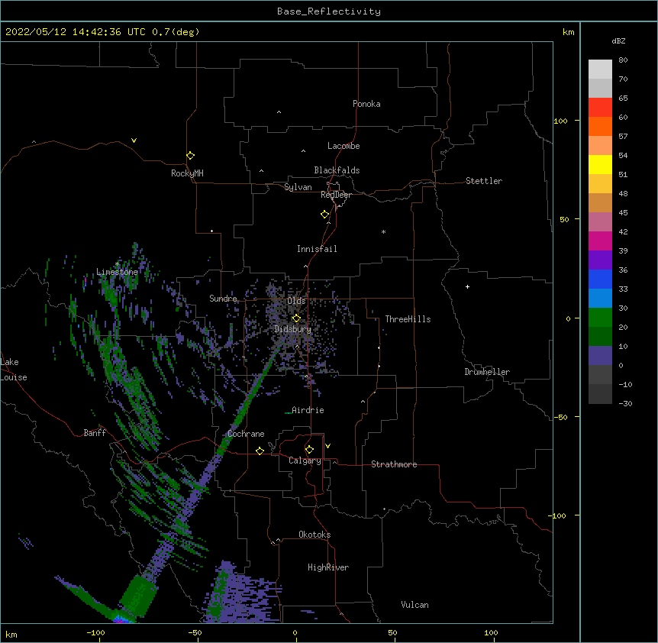Select the Drumheller label
Screen dimensions: 658x643
point(487,372)
